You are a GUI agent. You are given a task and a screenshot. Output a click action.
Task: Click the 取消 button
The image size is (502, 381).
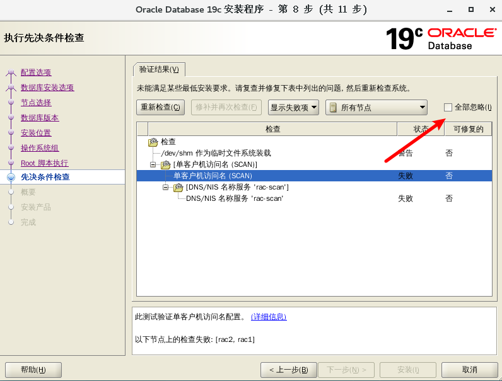point(469,370)
